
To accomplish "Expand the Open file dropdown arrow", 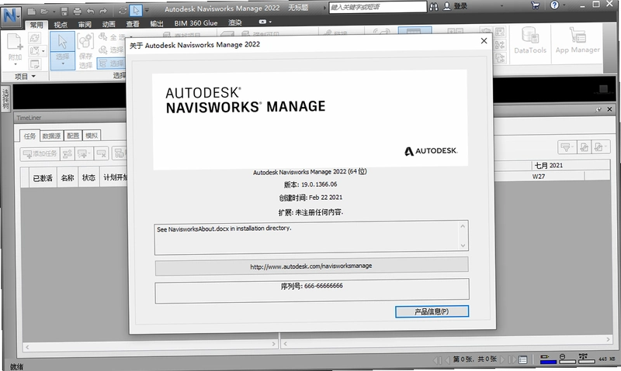I will (54, 12).
